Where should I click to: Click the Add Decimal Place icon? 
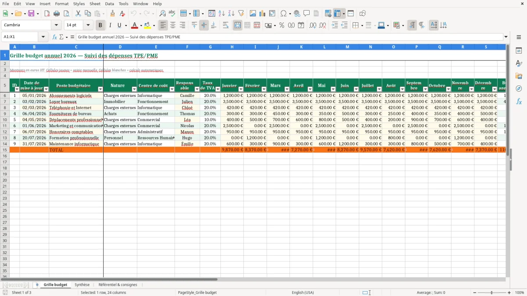[313, 25]
